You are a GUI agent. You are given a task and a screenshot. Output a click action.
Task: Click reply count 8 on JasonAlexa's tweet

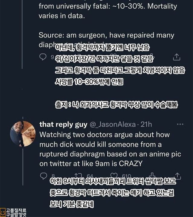point(53,176)
